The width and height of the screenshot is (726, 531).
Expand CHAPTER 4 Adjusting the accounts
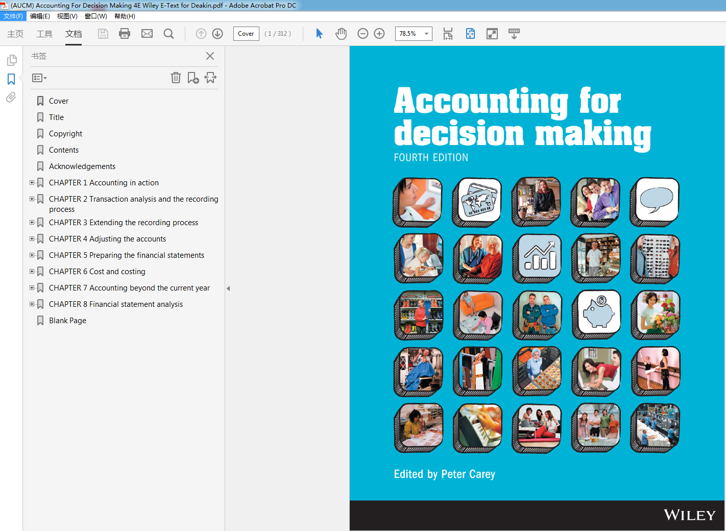(32, 238)
